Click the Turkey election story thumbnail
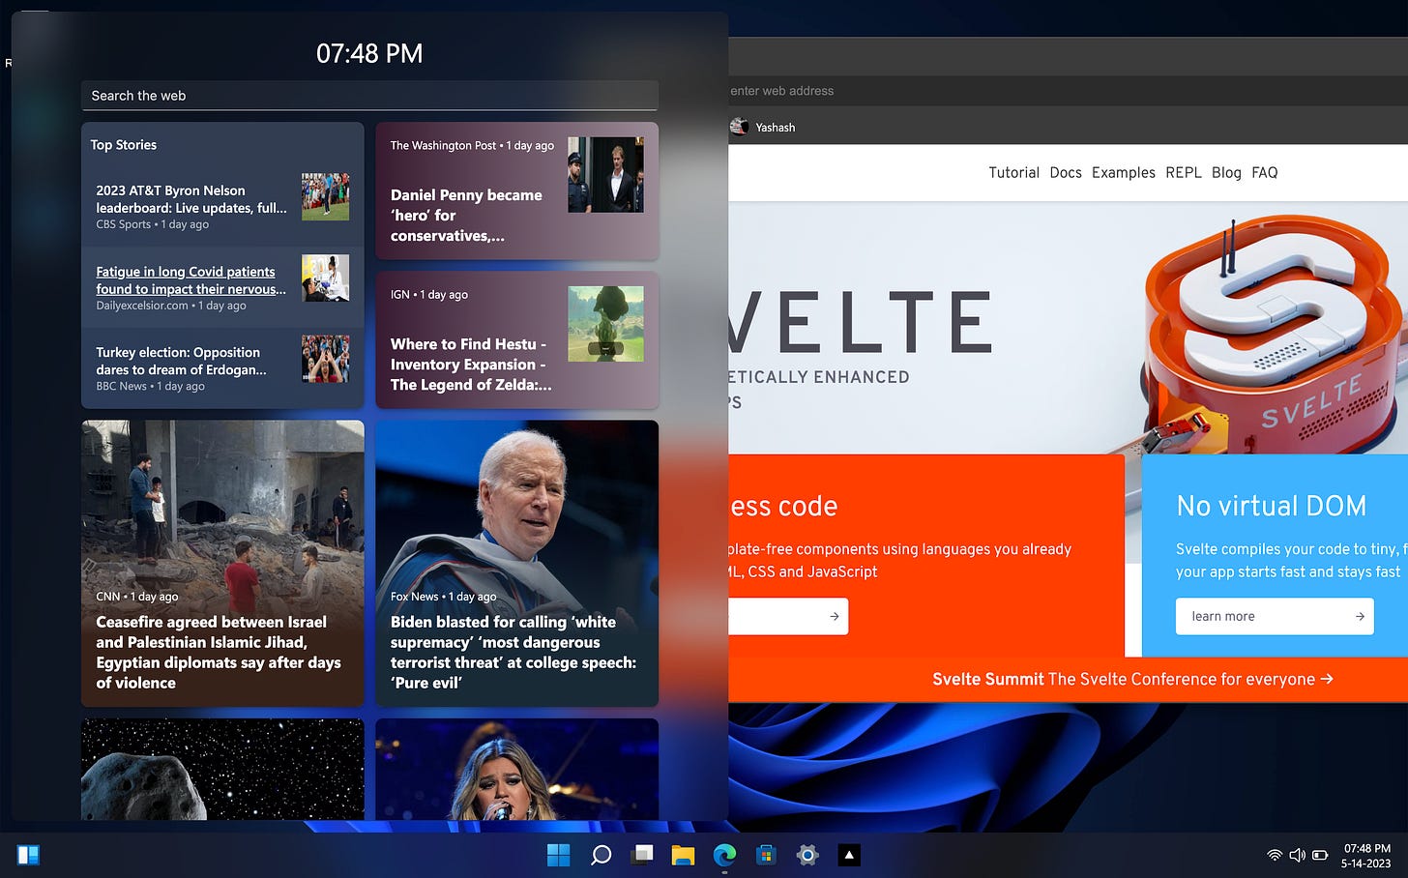The image size is (1408, 878). coord(325,359)
